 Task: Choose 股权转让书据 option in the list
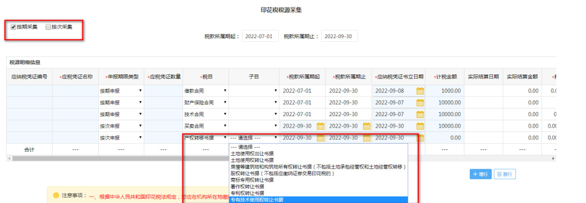(x=319, y=174)
